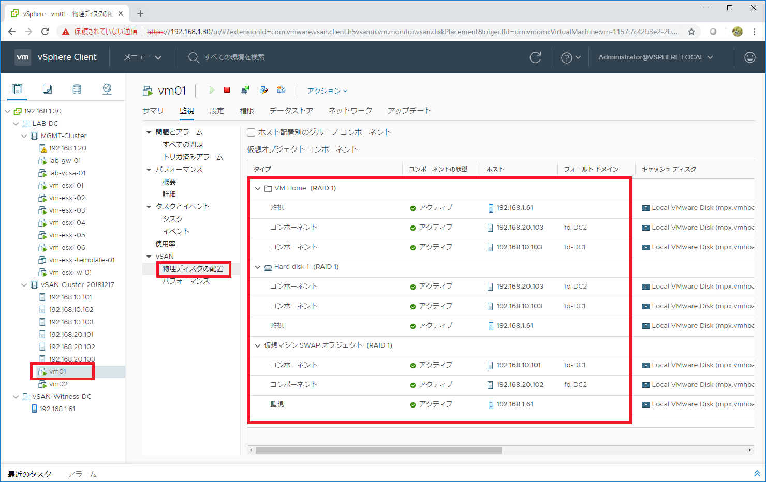Open すべての問題 in monitor menu
The height and width of the screenshot is (482, 766).
[183, 145]
